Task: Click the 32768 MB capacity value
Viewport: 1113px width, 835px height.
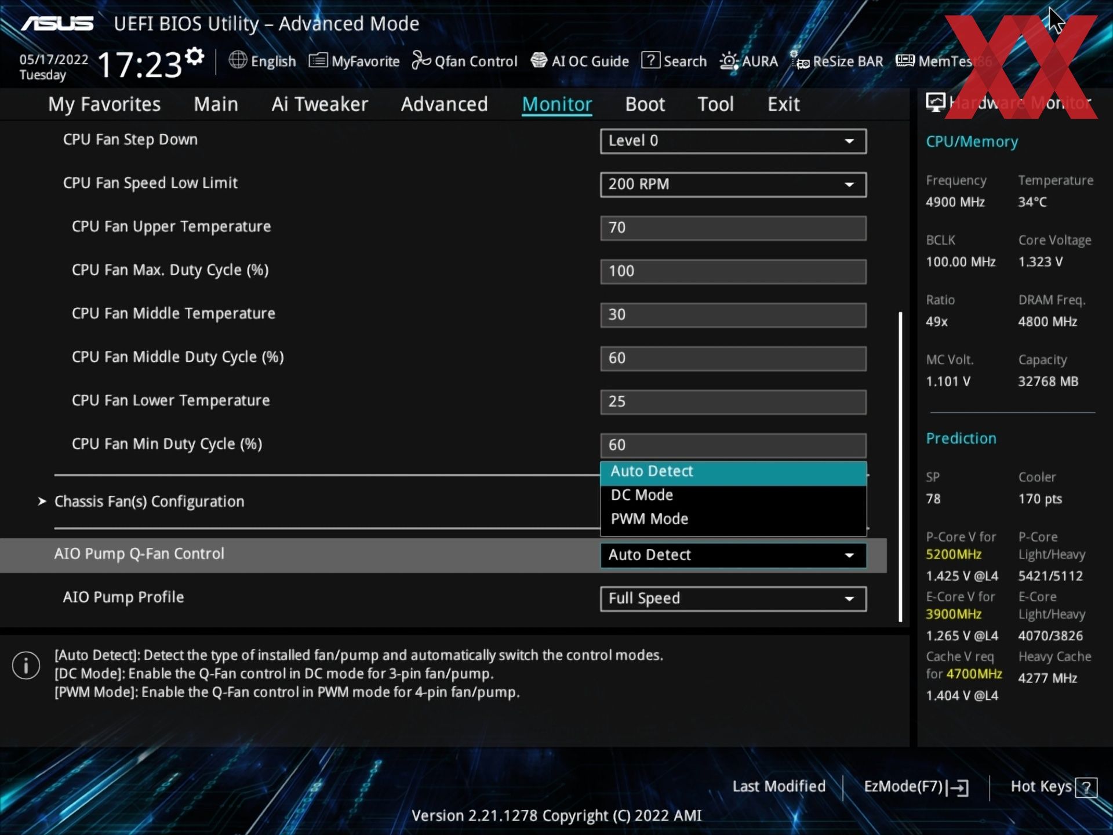Action: (1048, 382)
